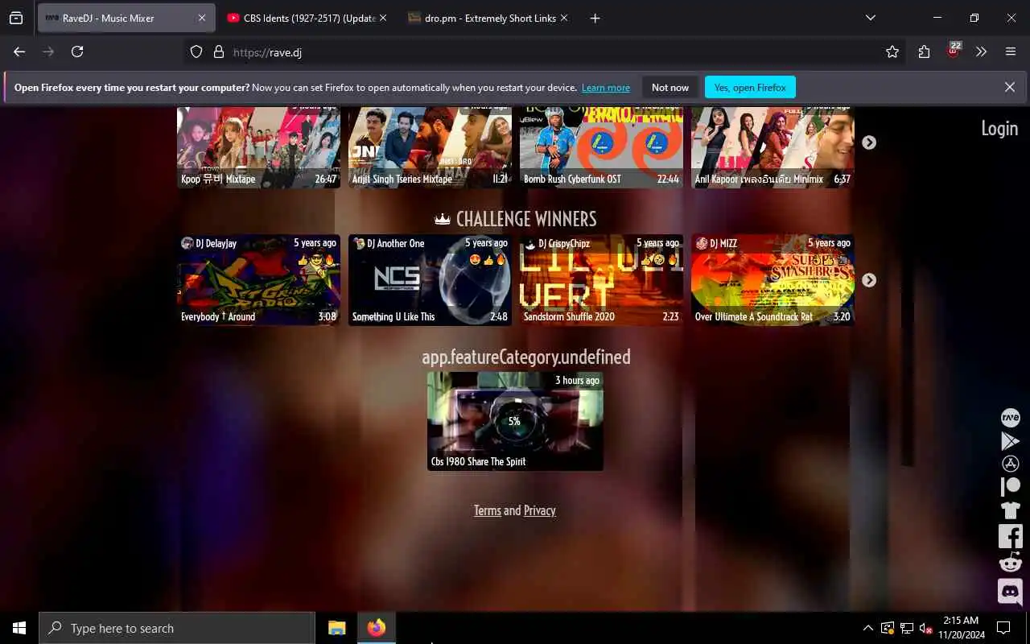This screenshot has width=1030, height=644.
Task: List all tabs dropdown arrow
Action: click(870, 18)
